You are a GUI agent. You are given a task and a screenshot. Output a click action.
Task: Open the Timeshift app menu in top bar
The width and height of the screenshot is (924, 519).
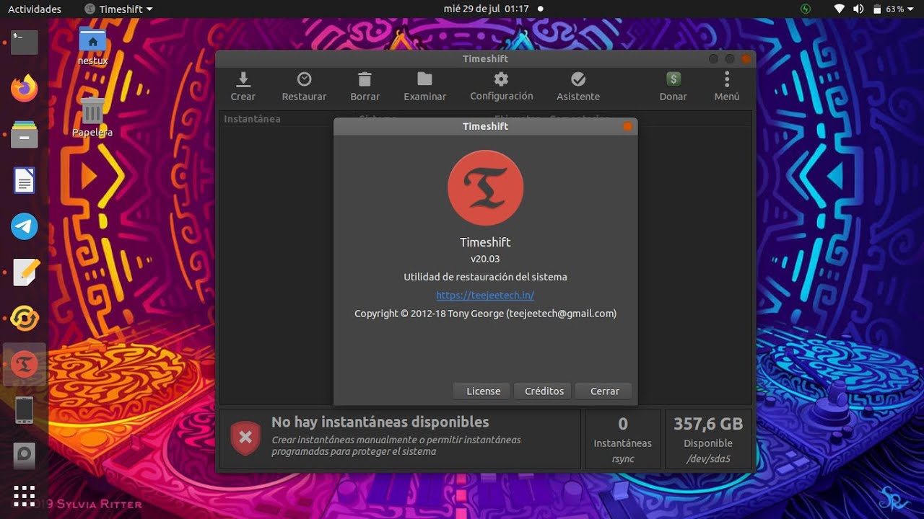(x=119, y=9)
